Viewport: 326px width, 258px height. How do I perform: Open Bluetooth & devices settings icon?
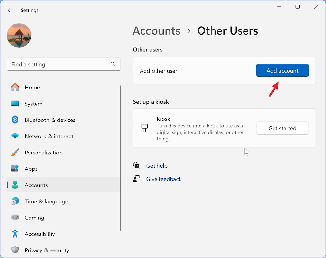[15, 120]
